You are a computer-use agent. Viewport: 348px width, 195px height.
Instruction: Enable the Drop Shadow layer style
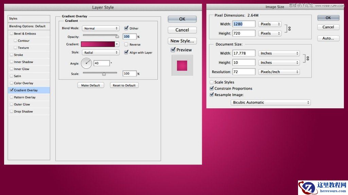coord(12,111)
